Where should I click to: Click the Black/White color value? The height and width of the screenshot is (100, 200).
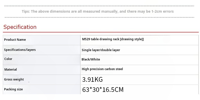click(91, 59)
